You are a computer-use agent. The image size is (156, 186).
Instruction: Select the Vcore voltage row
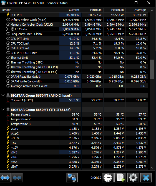pyautogui.click(x=74, y=129)
